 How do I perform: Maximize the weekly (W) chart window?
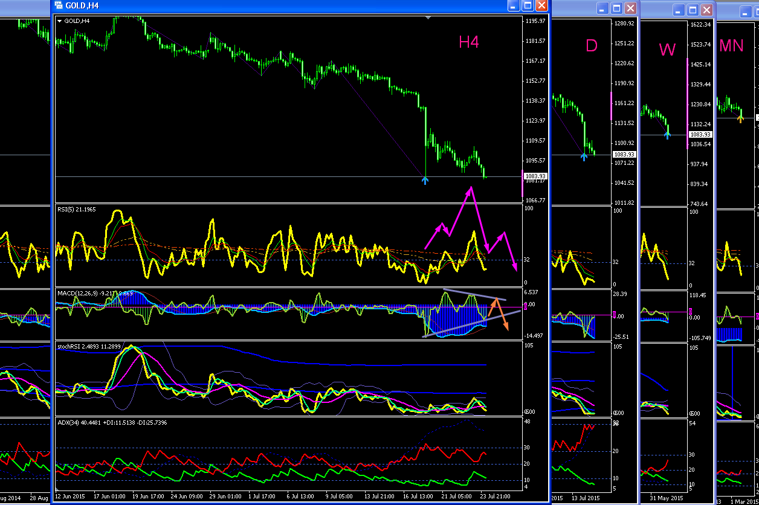coord(693,10)
